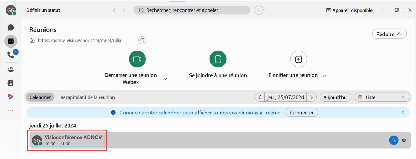Viewport: 416px width, 159px height.
Task: Go back with the navigation arrow
Action: 114,10
